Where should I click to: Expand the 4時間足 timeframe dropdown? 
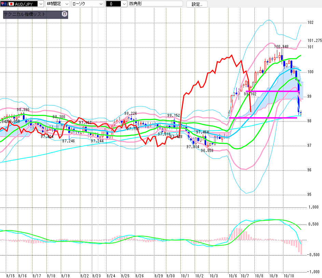pyautogui.click(x=66, y=4)
